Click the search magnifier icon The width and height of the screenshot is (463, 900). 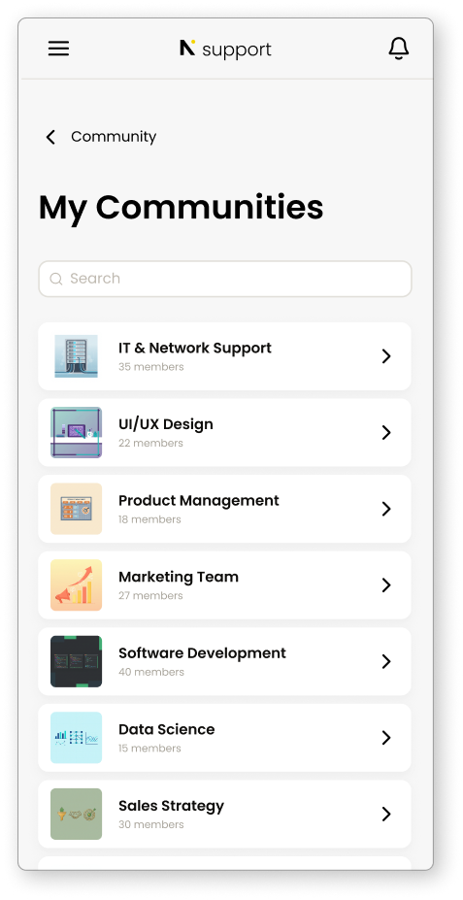click(x=55, y=279)
